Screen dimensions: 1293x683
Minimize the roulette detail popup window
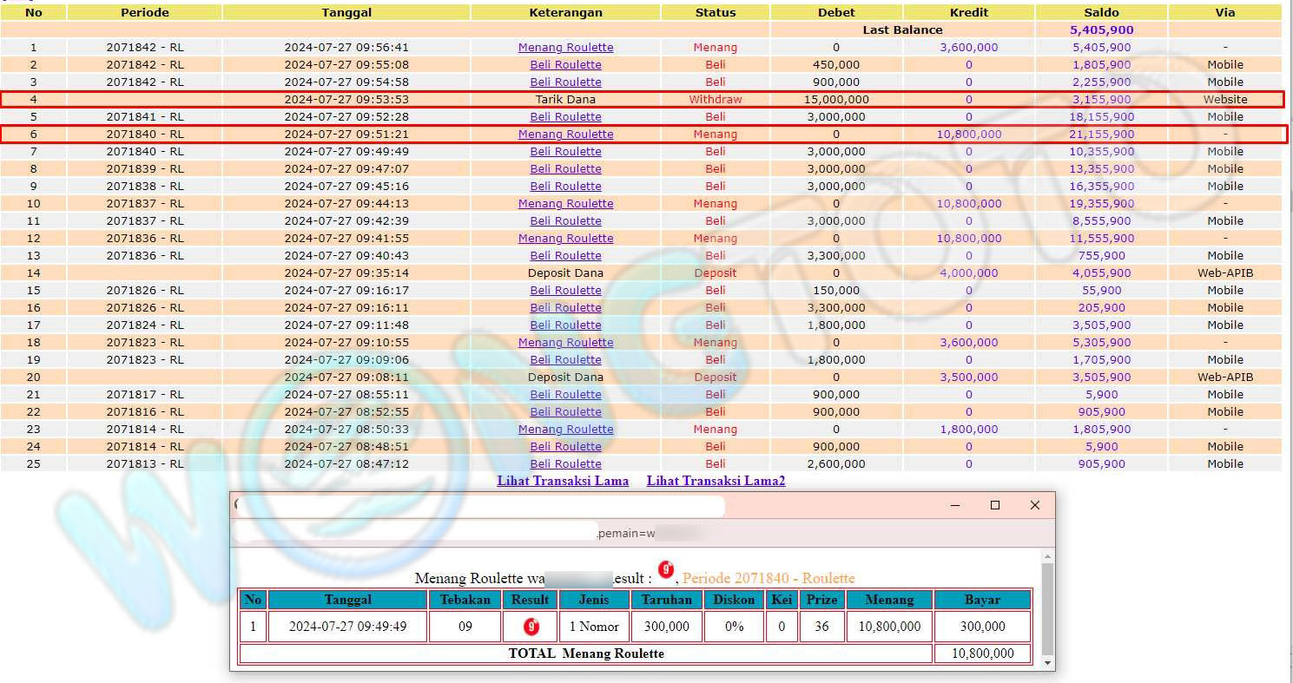click(955, 505)
